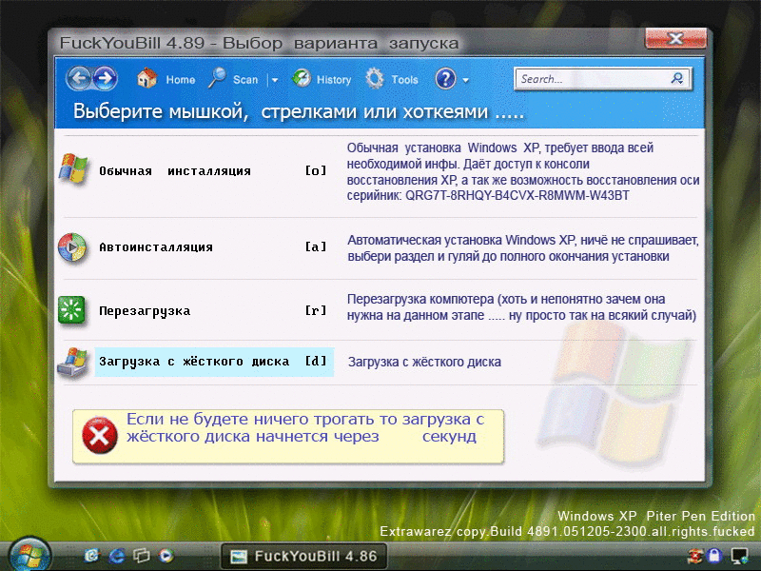Click FuckYouBill 4.86 taskbar button
Screen dimensions: 761x571
pyautogui.click(x=303, y=557)
